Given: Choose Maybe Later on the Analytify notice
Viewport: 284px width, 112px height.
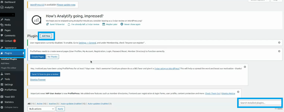Looking at the screenshot, I should click(x=112, y=24).
